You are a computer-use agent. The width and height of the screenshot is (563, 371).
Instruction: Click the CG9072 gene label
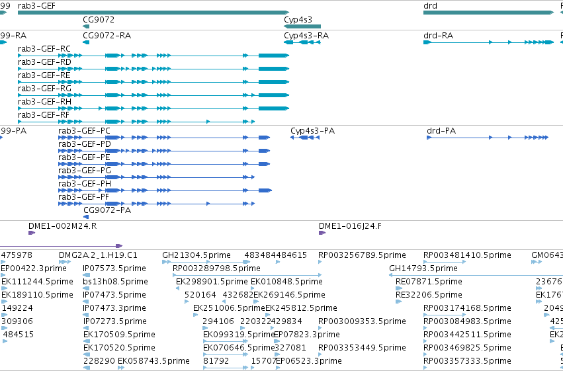(99, 19)
